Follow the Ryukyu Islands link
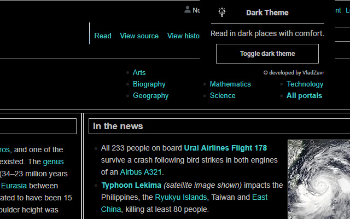The height and width of the screenshot is (219, 350). click(x=181, y=197)
